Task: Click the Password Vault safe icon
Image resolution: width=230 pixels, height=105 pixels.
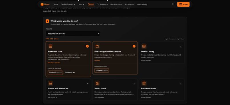Action: coord(144,83)
